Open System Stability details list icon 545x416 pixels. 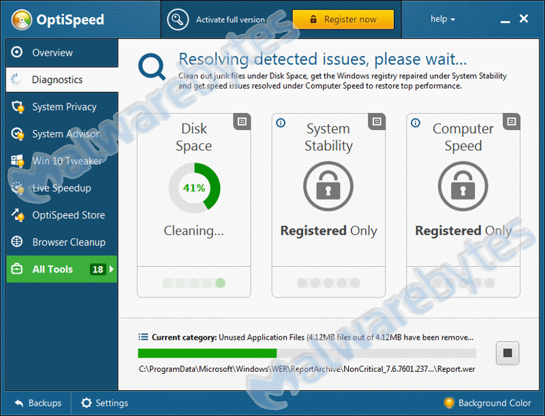click(x=377, y=122)
